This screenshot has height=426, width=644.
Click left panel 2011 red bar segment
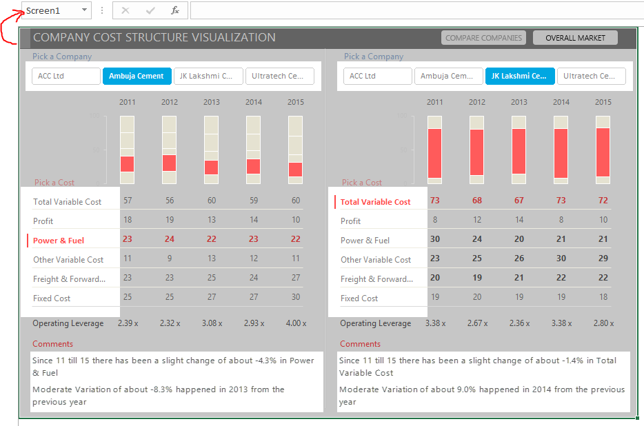(x=128, y=164)
